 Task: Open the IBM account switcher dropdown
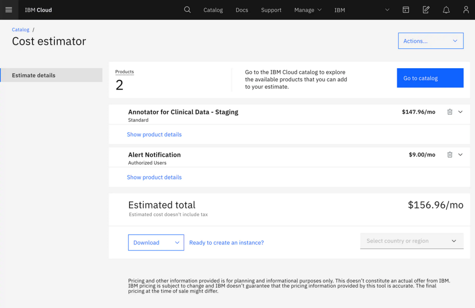[x=362, y=10]
